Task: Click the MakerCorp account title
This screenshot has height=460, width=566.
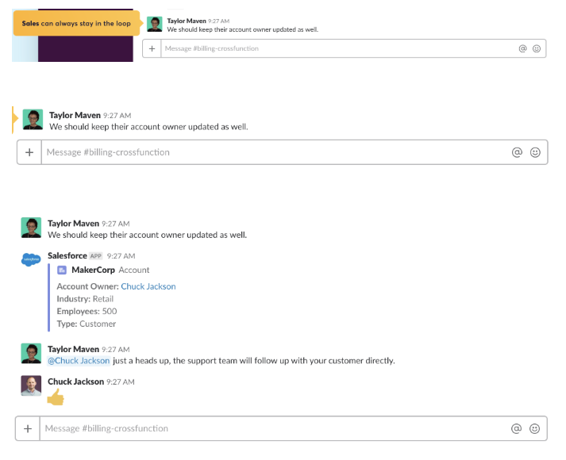Action: (93, 270)
